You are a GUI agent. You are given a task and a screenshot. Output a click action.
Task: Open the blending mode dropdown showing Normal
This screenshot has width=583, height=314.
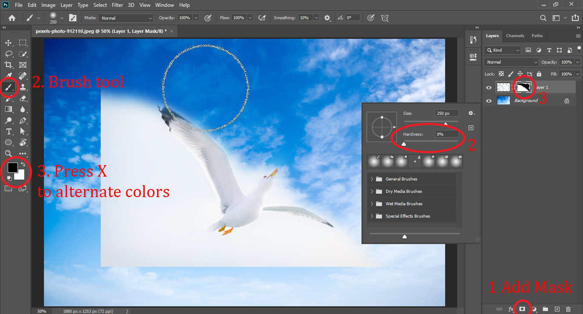[510, 62]
